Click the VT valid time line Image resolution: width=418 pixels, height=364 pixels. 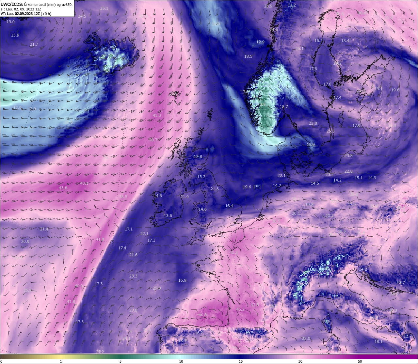click(26, 14)
